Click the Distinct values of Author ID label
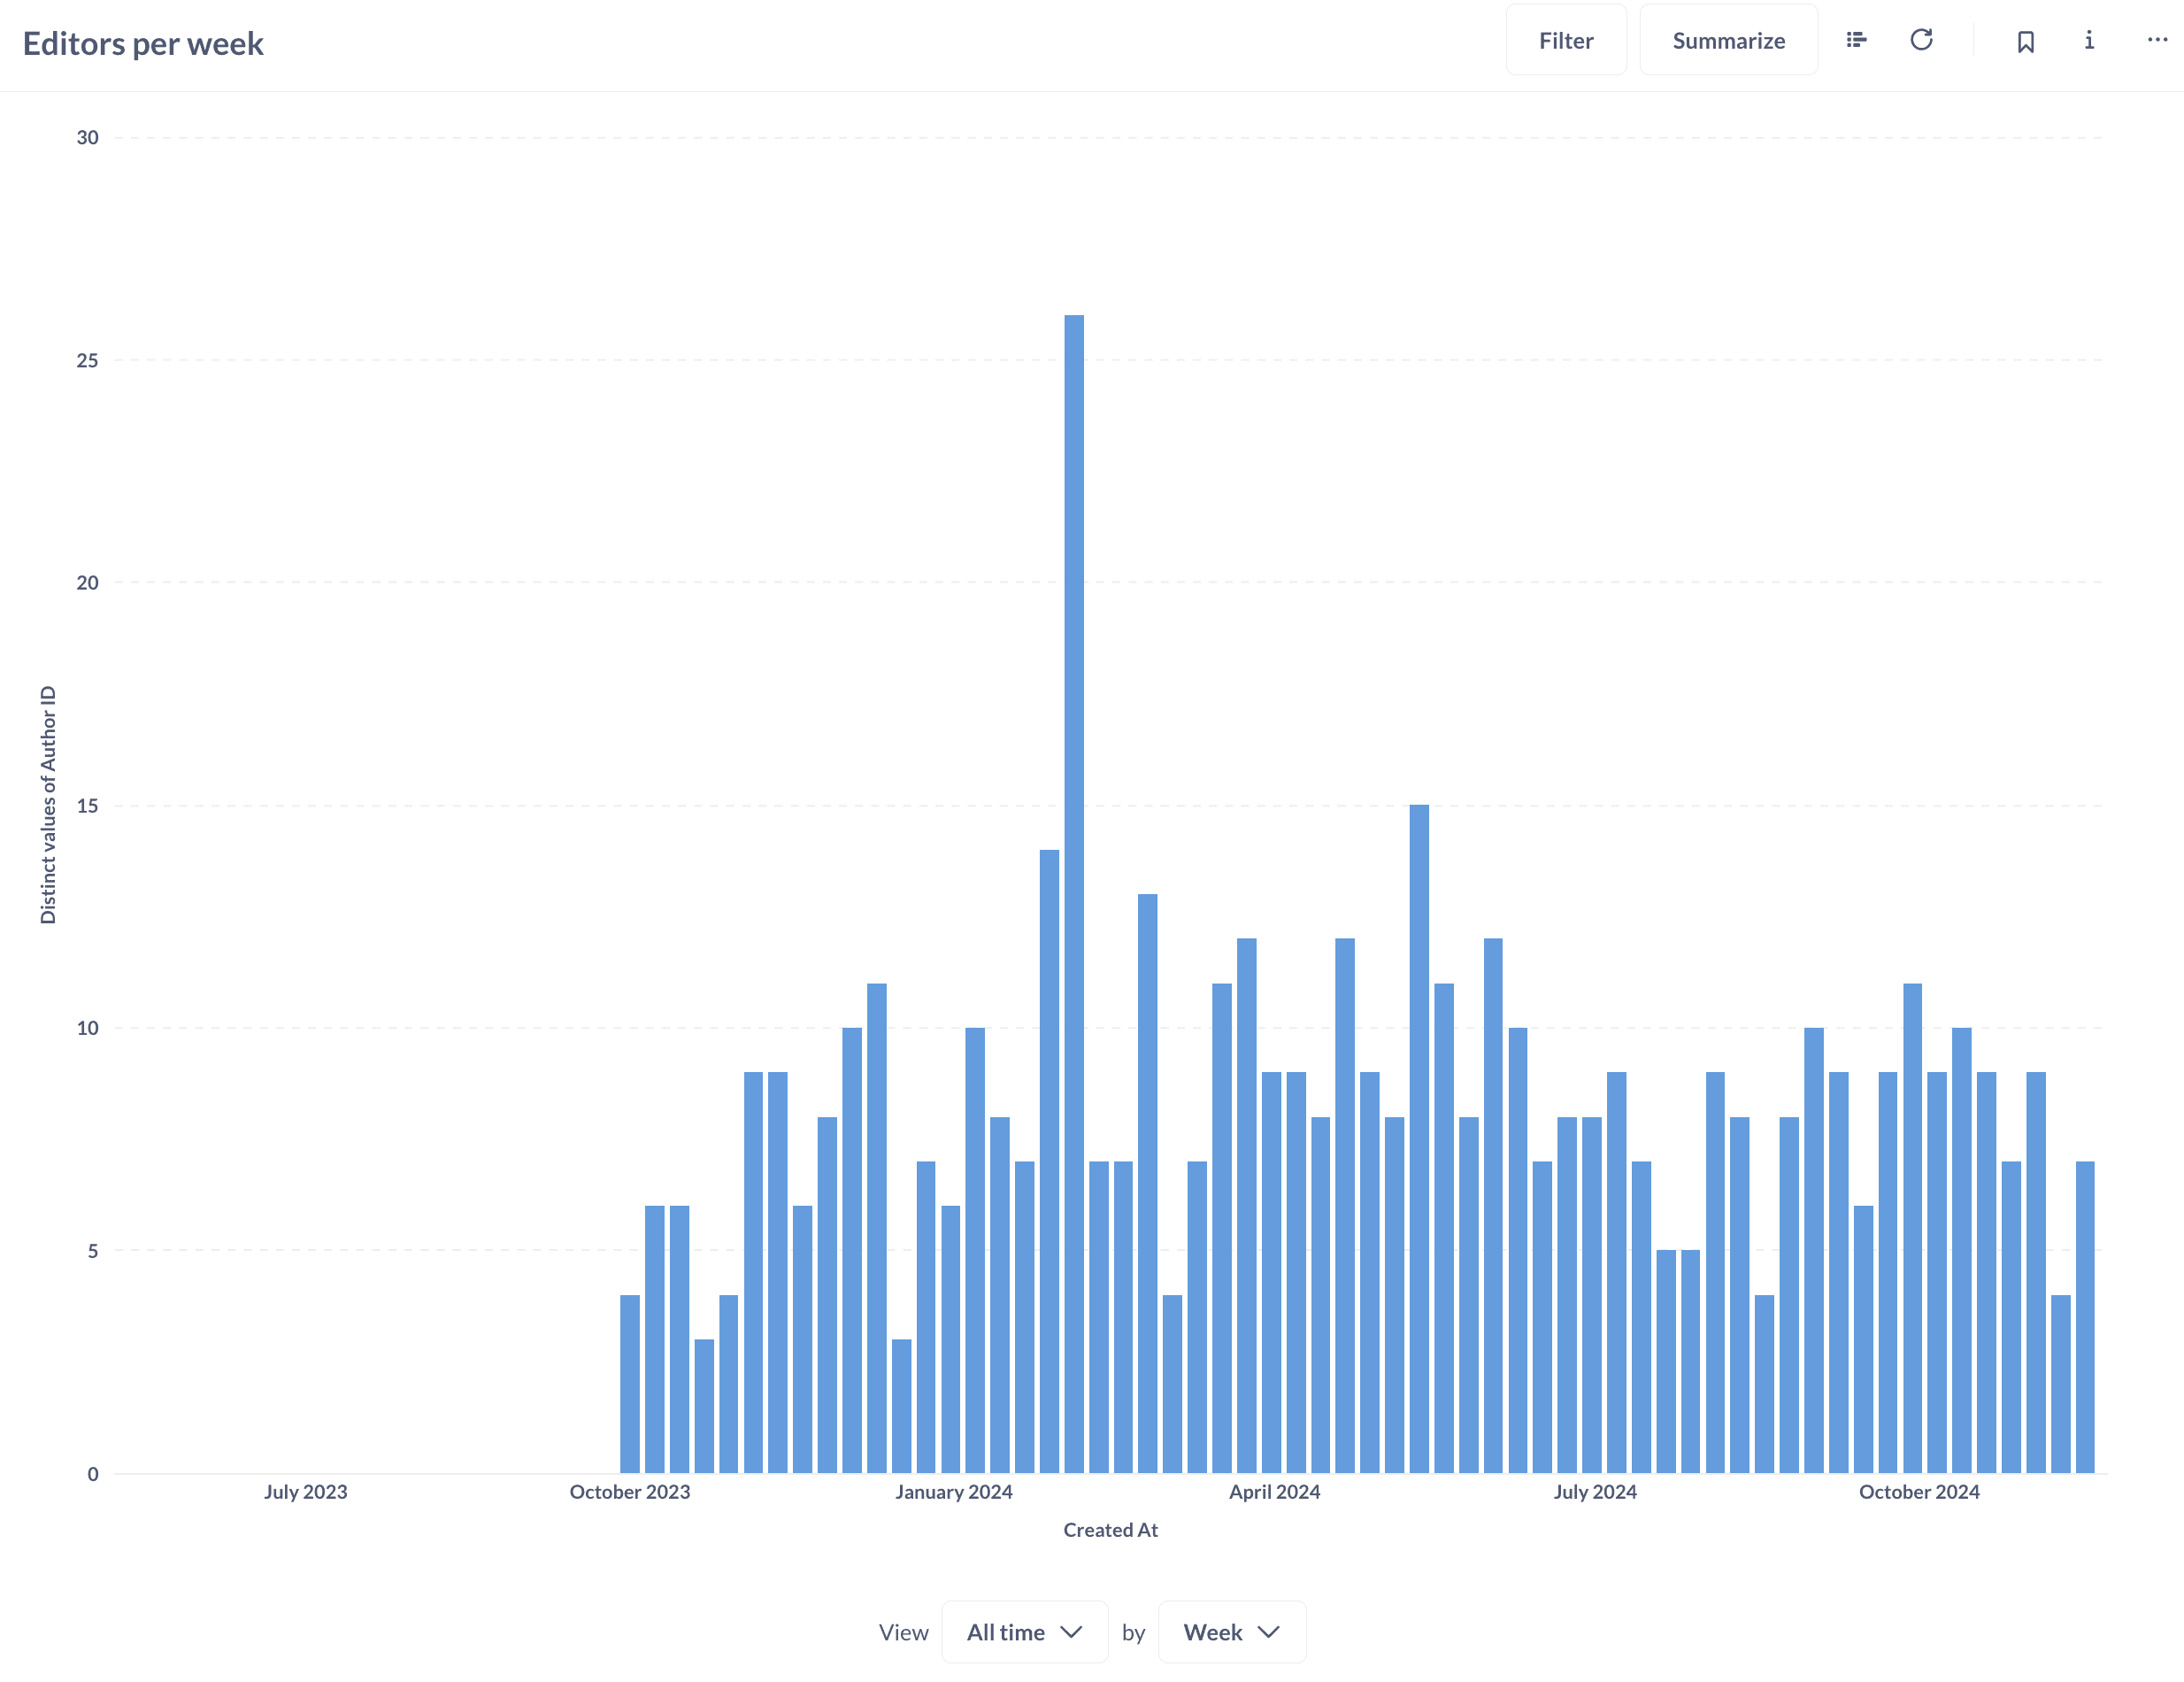This screenshot has height=1682, width=2184. coord(48,805)
